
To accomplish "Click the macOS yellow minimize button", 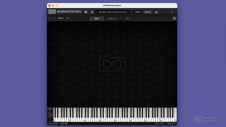I will click(53, 6).
